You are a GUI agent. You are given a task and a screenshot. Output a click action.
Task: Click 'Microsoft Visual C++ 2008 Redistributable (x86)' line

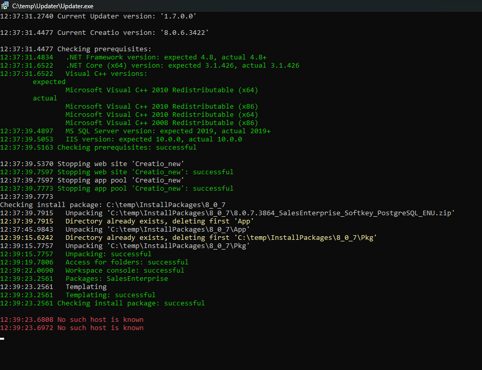tap(162, 123)
